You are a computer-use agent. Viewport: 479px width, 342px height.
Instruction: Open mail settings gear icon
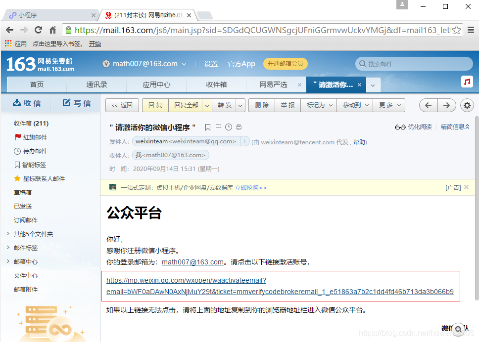(x=467, y=105)
